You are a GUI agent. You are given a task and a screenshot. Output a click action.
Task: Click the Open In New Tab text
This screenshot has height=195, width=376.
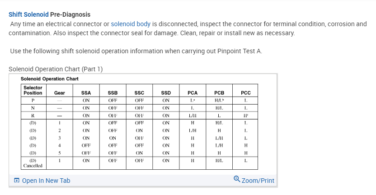coord(46,181)
